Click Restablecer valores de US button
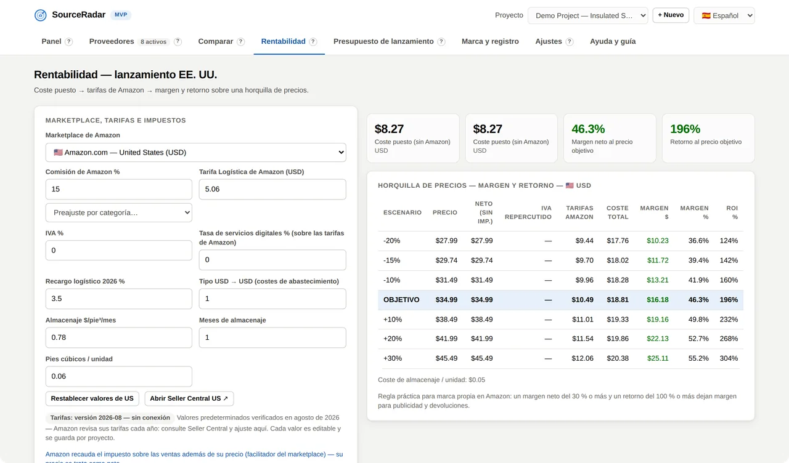The image size is (789, 463). pos(92,398)
